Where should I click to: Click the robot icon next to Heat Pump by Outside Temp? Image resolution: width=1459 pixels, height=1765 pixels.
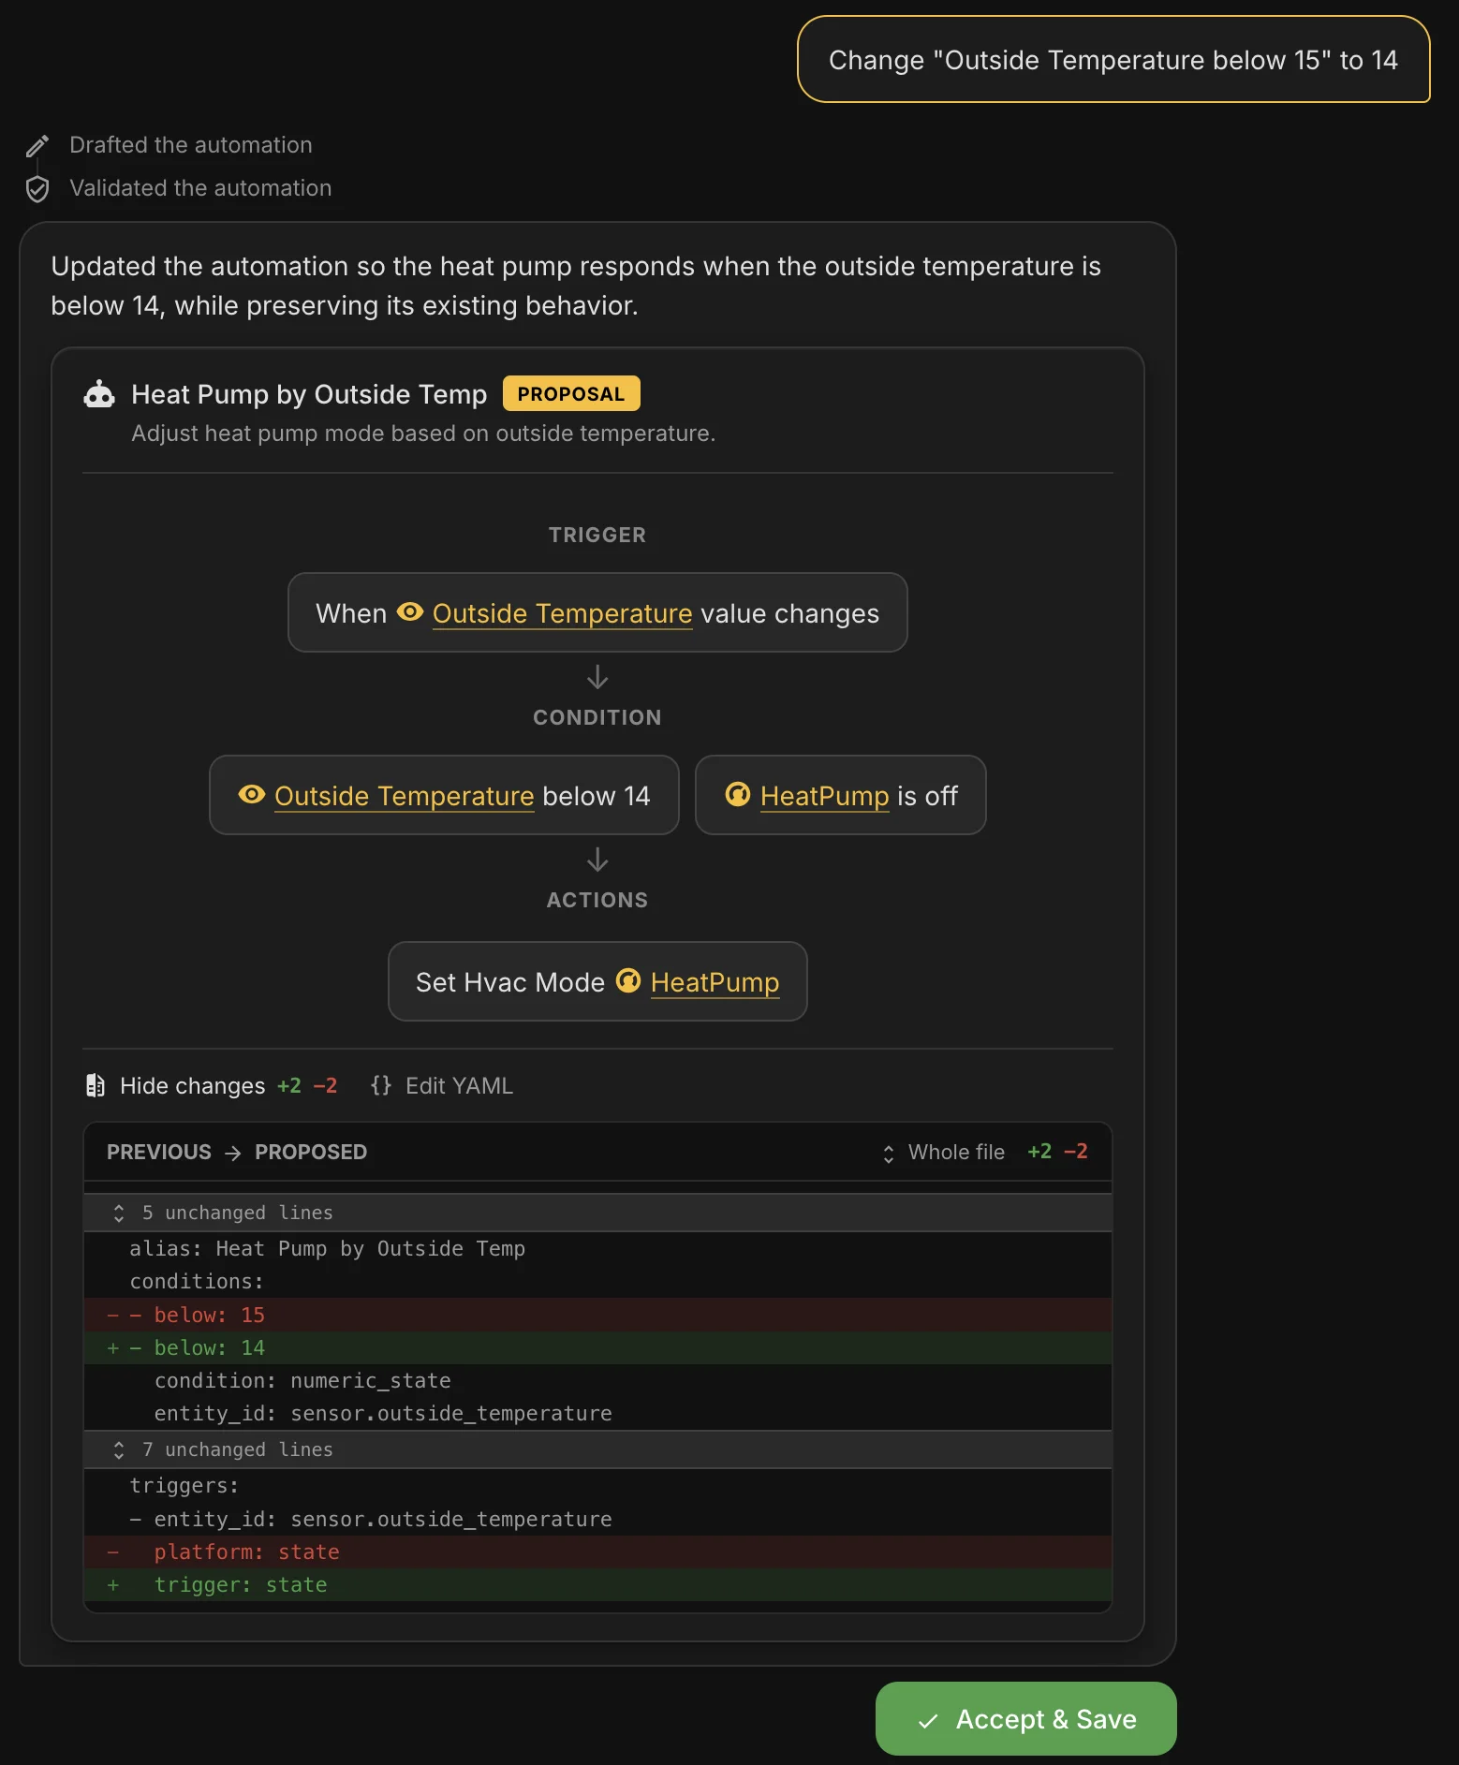(x=99, y=394)
